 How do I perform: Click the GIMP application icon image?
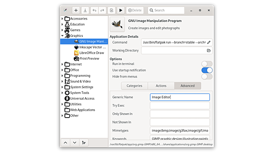(117, 24)
